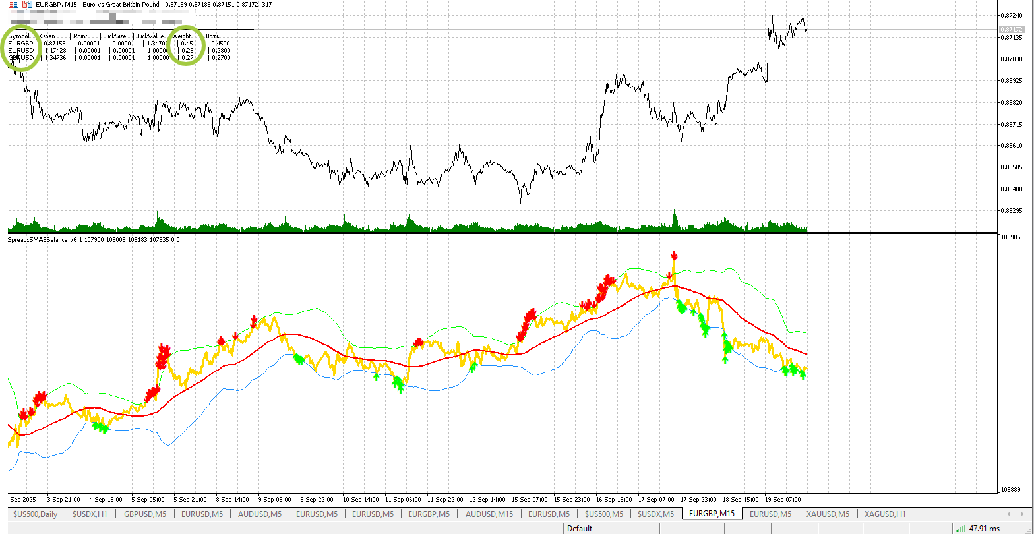Switch to the XAUUSD,M5 chart tab
Viewport: 1034px width, 534px height.
[x=827, y=514]
